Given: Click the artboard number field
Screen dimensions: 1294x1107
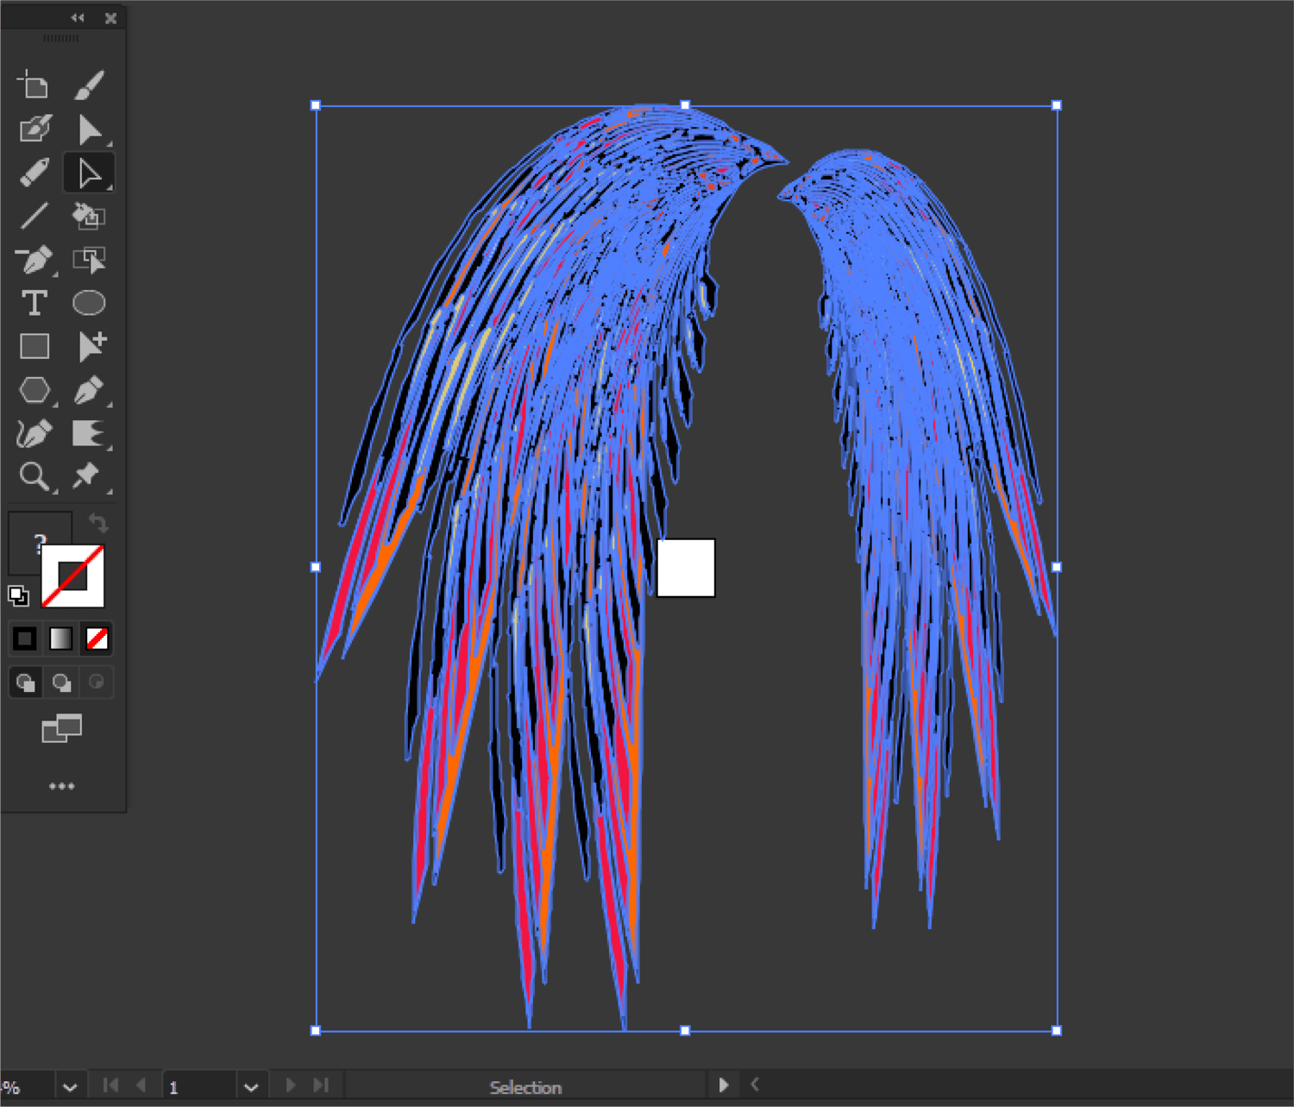Looking at the screenshot, I should coord(198,1087).
